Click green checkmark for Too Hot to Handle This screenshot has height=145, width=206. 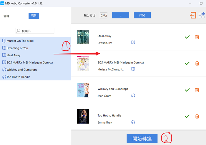point(187,116)
